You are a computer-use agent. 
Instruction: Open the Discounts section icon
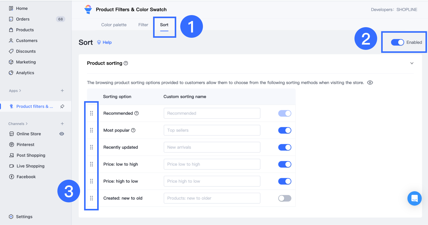(11, 51)
